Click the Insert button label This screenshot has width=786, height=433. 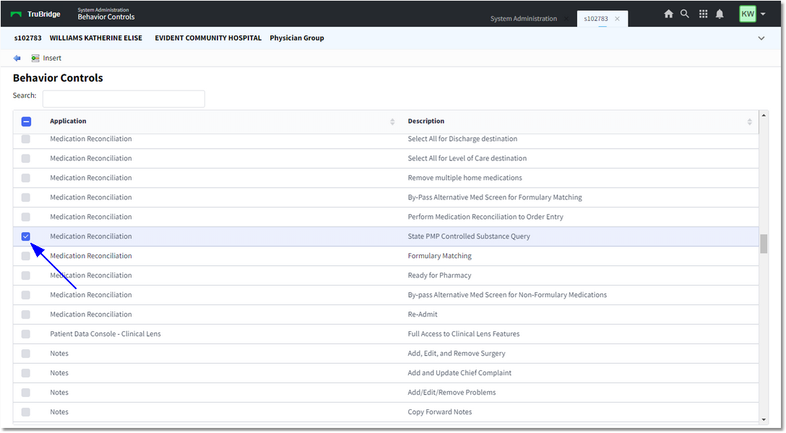[x=52, y=59]
